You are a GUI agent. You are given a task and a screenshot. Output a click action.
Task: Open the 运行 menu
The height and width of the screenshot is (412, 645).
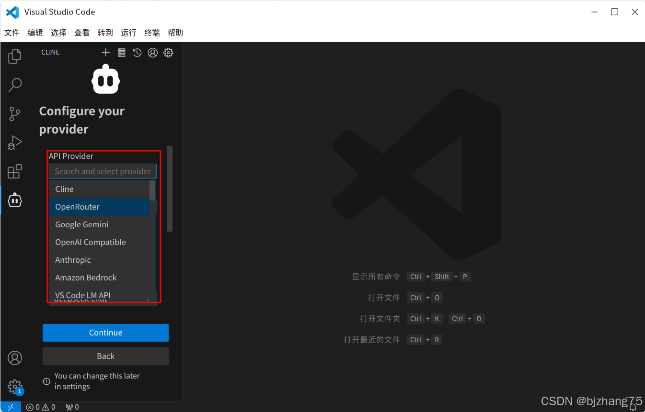pos(128,33)
